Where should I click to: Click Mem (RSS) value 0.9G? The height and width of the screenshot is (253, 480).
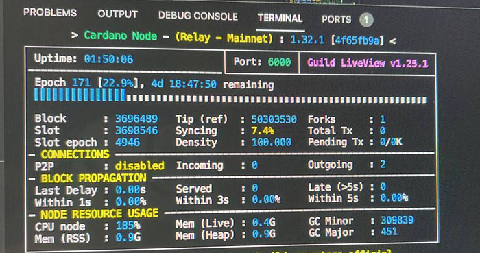[128, 237]
